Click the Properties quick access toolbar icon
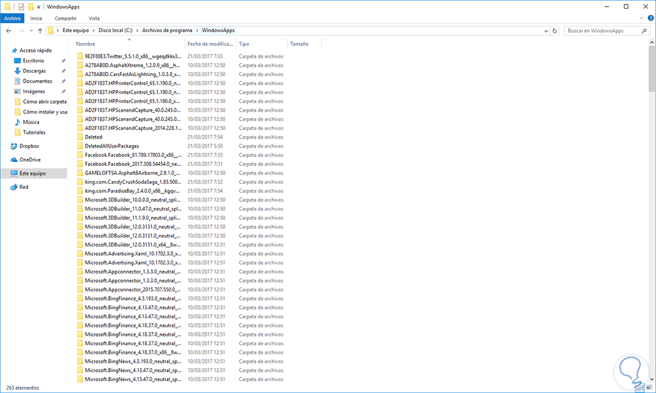656x393 pixels. click(x=21, y=7)
